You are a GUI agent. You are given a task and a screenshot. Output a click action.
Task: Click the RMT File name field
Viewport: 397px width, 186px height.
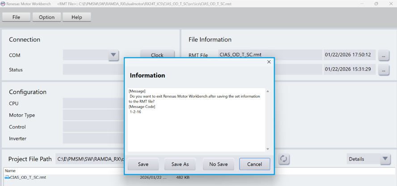pos(270,55)
